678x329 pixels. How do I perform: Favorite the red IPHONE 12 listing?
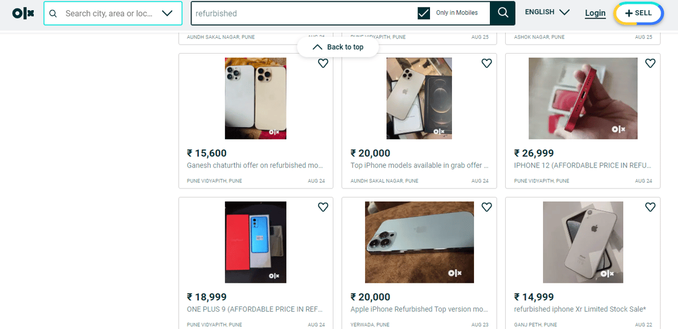[x=650, y=63]
